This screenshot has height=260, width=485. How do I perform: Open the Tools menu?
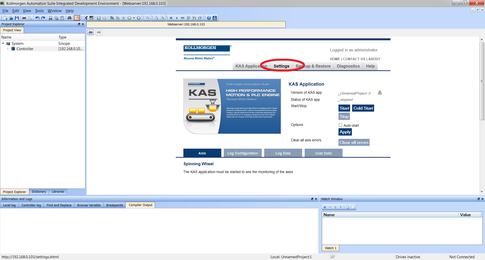pos(39,11)
